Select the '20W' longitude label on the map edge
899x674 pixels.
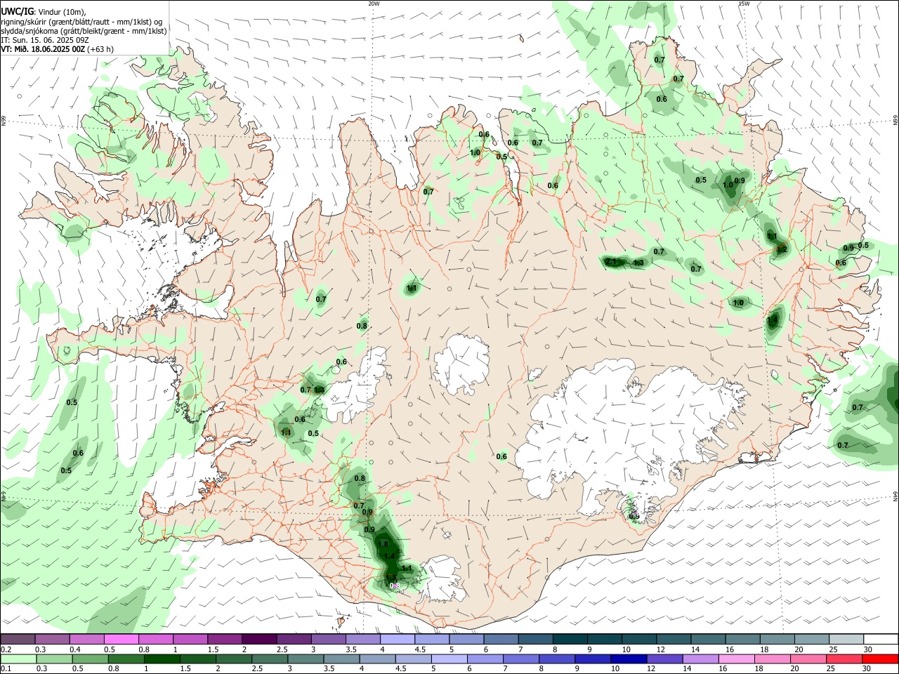tap(374, 4)
